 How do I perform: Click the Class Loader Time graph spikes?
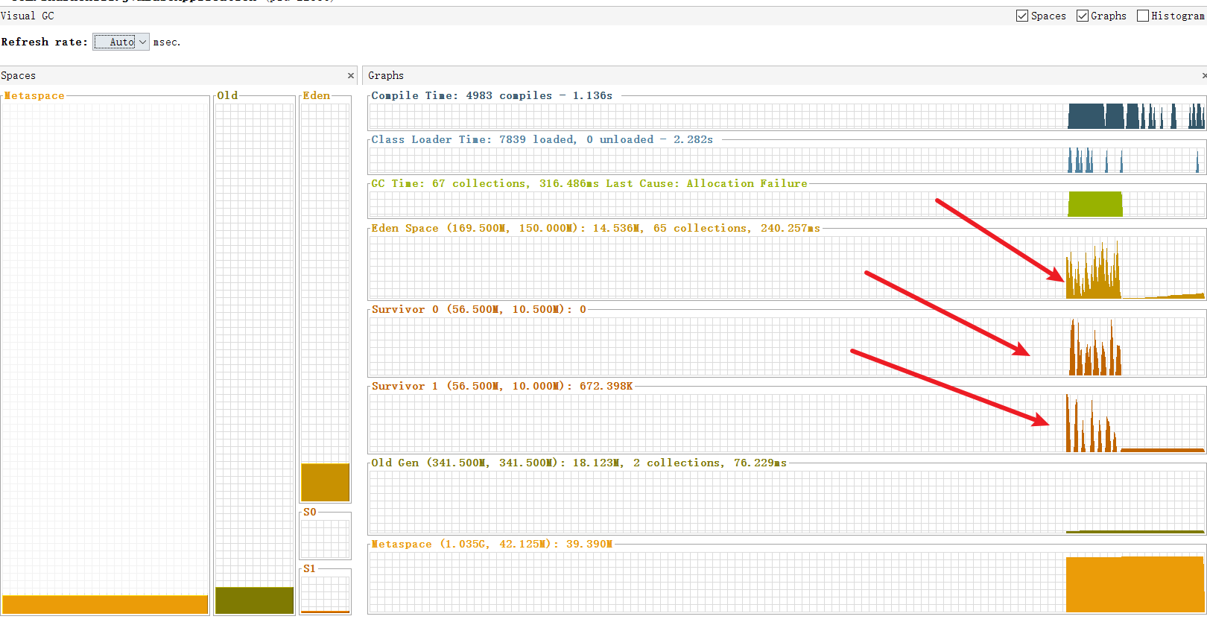point(1080,161)
